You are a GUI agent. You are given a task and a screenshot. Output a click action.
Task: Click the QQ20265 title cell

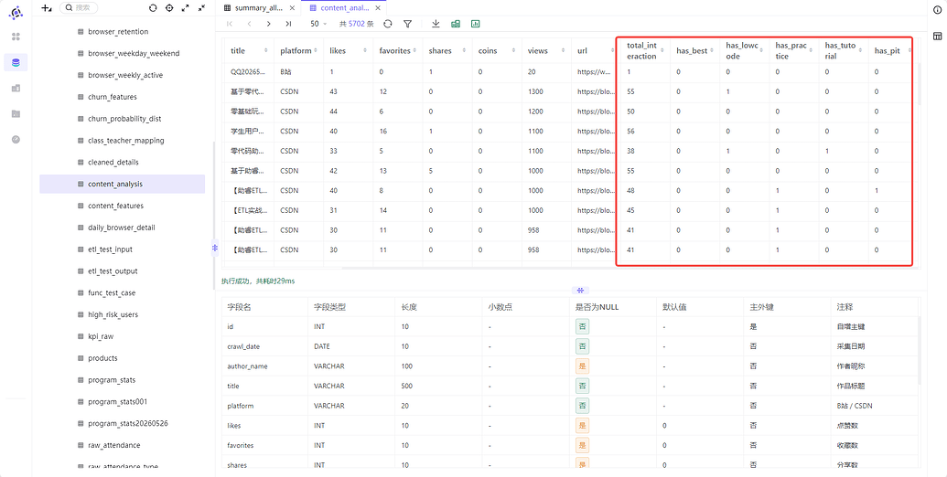tap(248, 72)
